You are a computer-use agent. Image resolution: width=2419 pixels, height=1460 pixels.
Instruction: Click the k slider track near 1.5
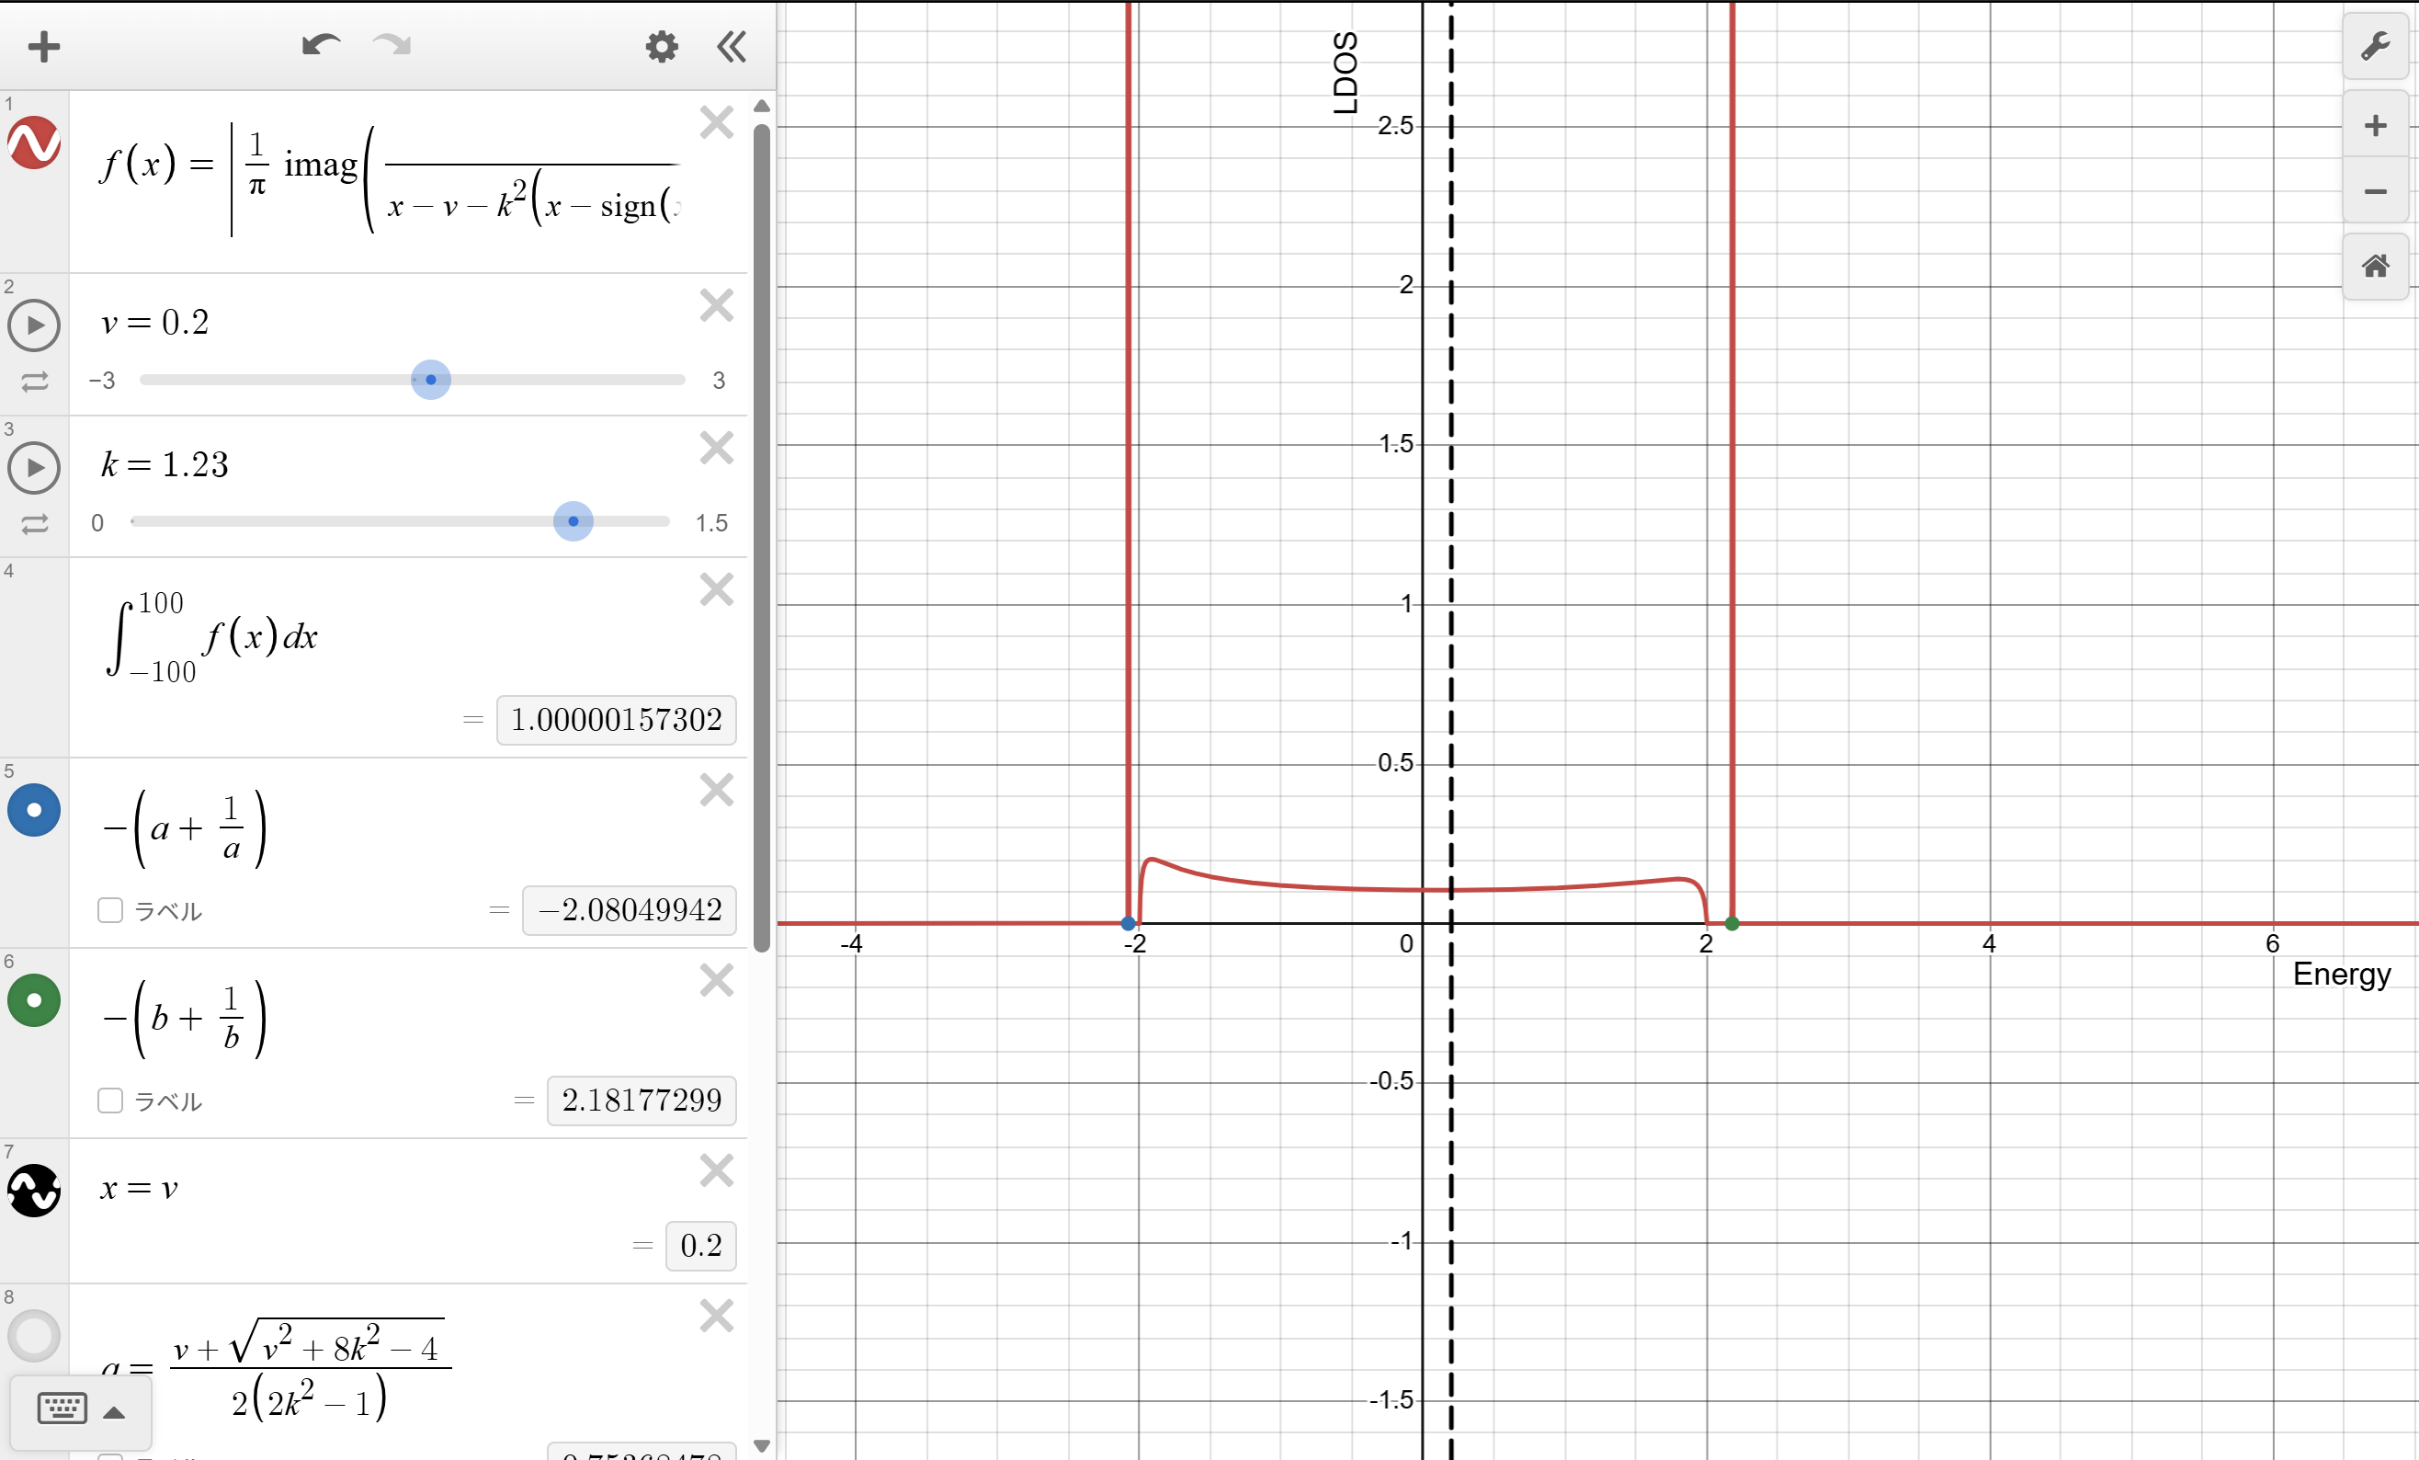(660, 521)
